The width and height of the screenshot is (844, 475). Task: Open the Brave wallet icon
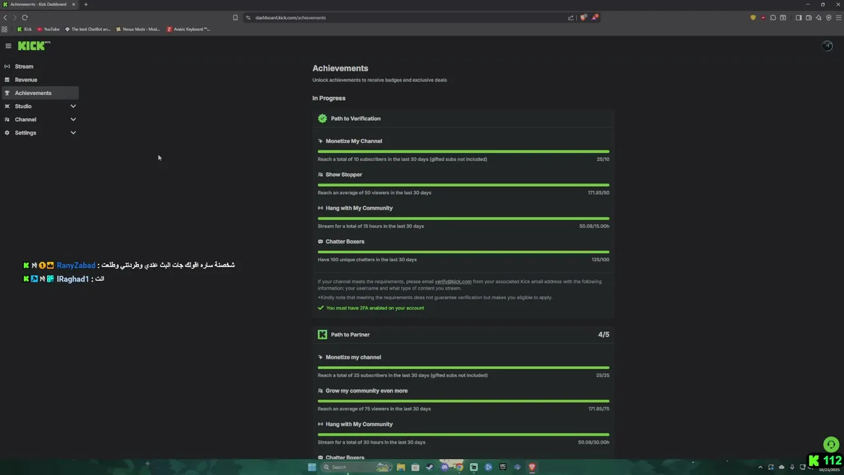pyautogui.click(x=808, y=18)
